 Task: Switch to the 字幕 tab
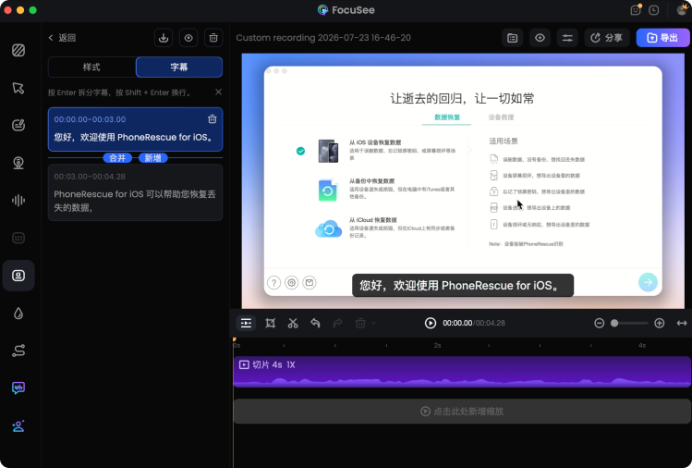(179, 68)
